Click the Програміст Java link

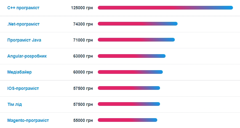click(x=24, y=40)
